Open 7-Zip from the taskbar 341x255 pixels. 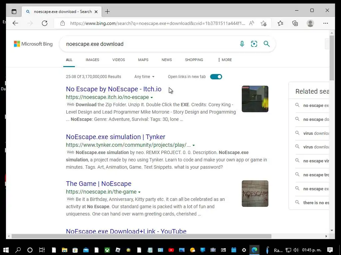point(223,250)
